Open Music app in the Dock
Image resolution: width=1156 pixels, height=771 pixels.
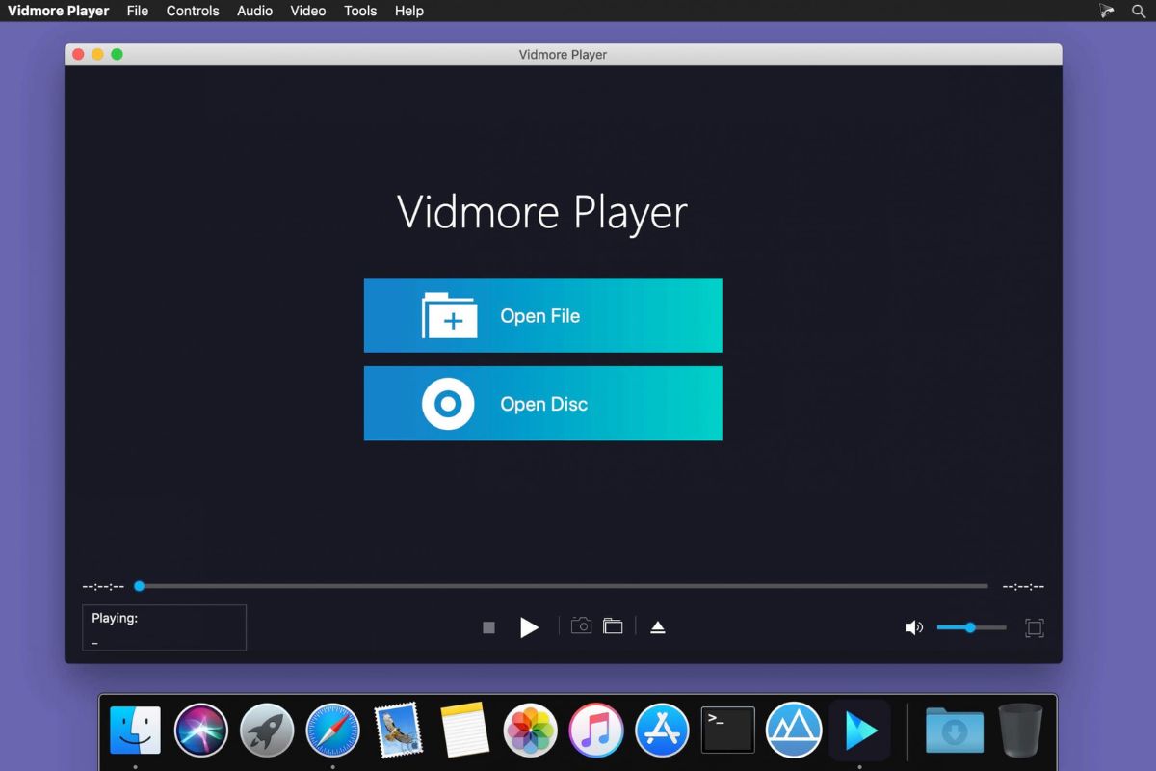pos(595,731)
